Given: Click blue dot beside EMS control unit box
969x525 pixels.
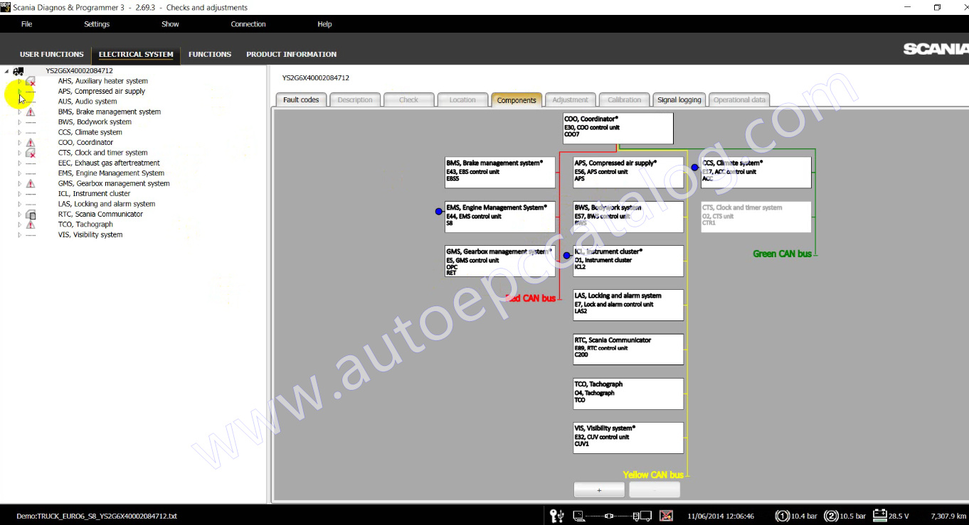Looking at the screenshot, I should [439, 212].
